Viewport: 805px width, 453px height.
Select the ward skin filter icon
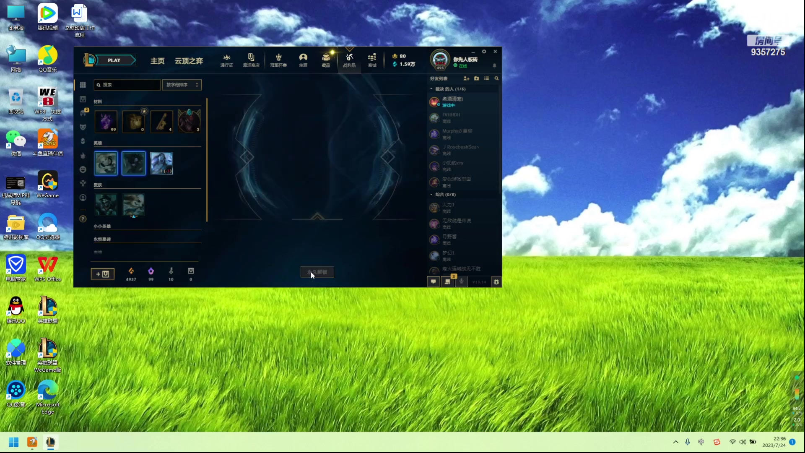coord(83,183)
